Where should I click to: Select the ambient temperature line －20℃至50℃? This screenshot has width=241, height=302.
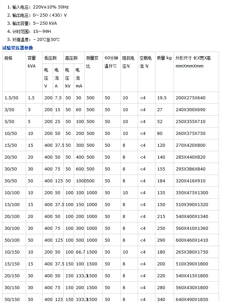point(34,40)
